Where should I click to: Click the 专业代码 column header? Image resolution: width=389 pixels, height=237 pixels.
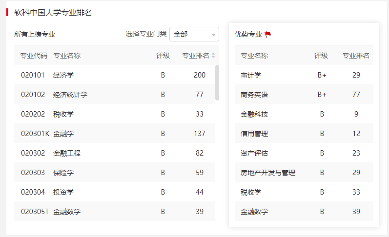(34, 56)
